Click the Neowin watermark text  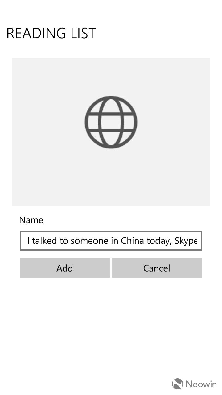click(201, 384)
